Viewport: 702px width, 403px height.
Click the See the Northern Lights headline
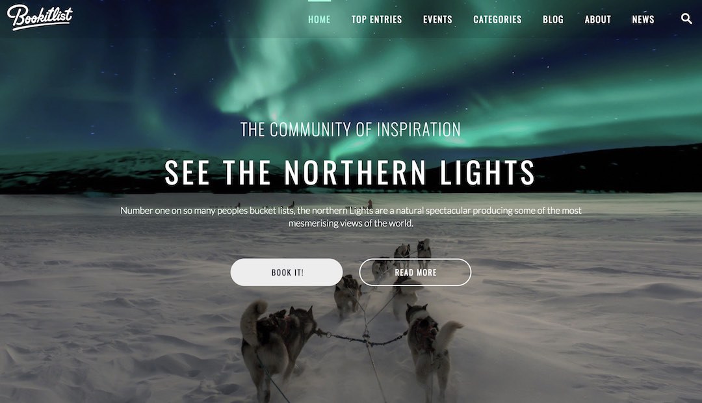(x=350, y=172)
